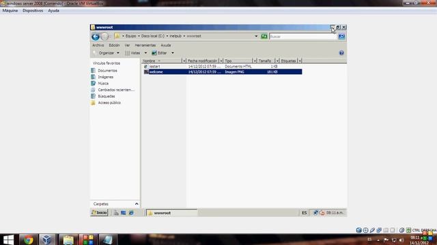Launch Internet Explorer from guest quick launch

(x=131, y=213)
